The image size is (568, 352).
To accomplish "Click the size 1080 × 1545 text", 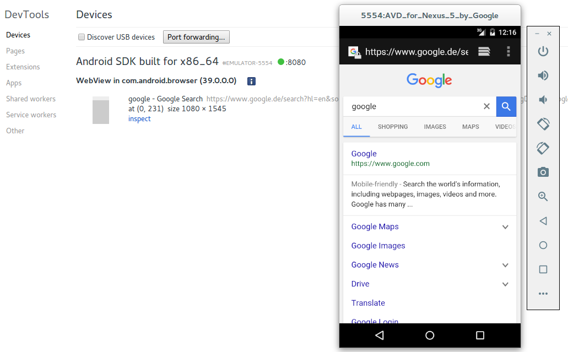I will [197, 109].
